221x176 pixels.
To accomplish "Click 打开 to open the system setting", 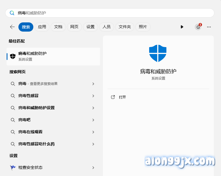I will [x=122, y=97].
